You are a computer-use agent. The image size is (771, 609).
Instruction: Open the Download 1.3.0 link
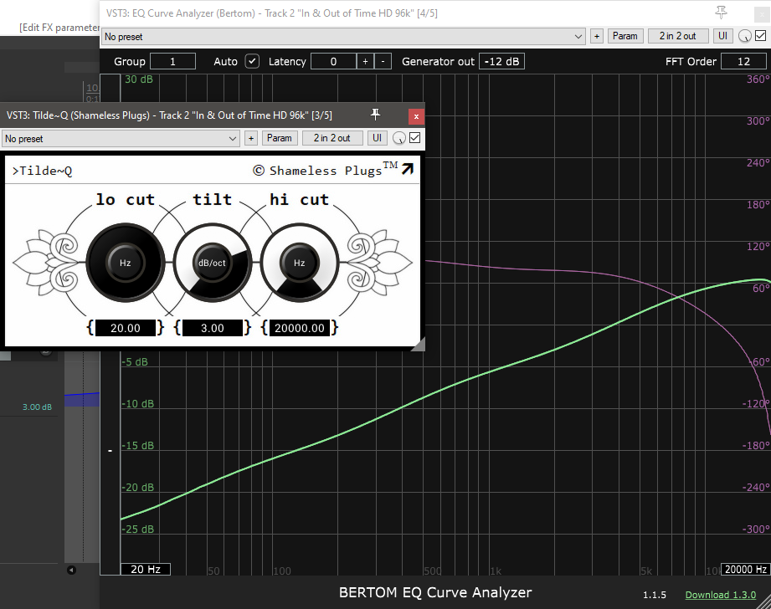(x=721, y=595)
